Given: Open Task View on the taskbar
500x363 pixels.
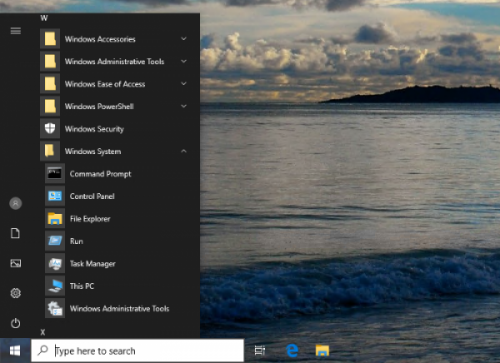Looking at the screenshot, I should 259,351.
